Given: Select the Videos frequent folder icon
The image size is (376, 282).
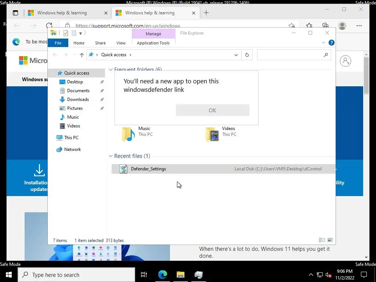Looking at the screenshot, I should click(x=212, y=134).
